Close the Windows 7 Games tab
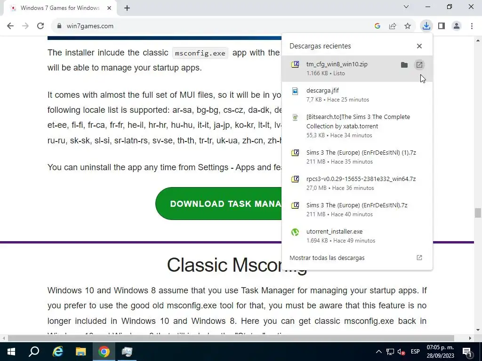 (x=109, y=8)
